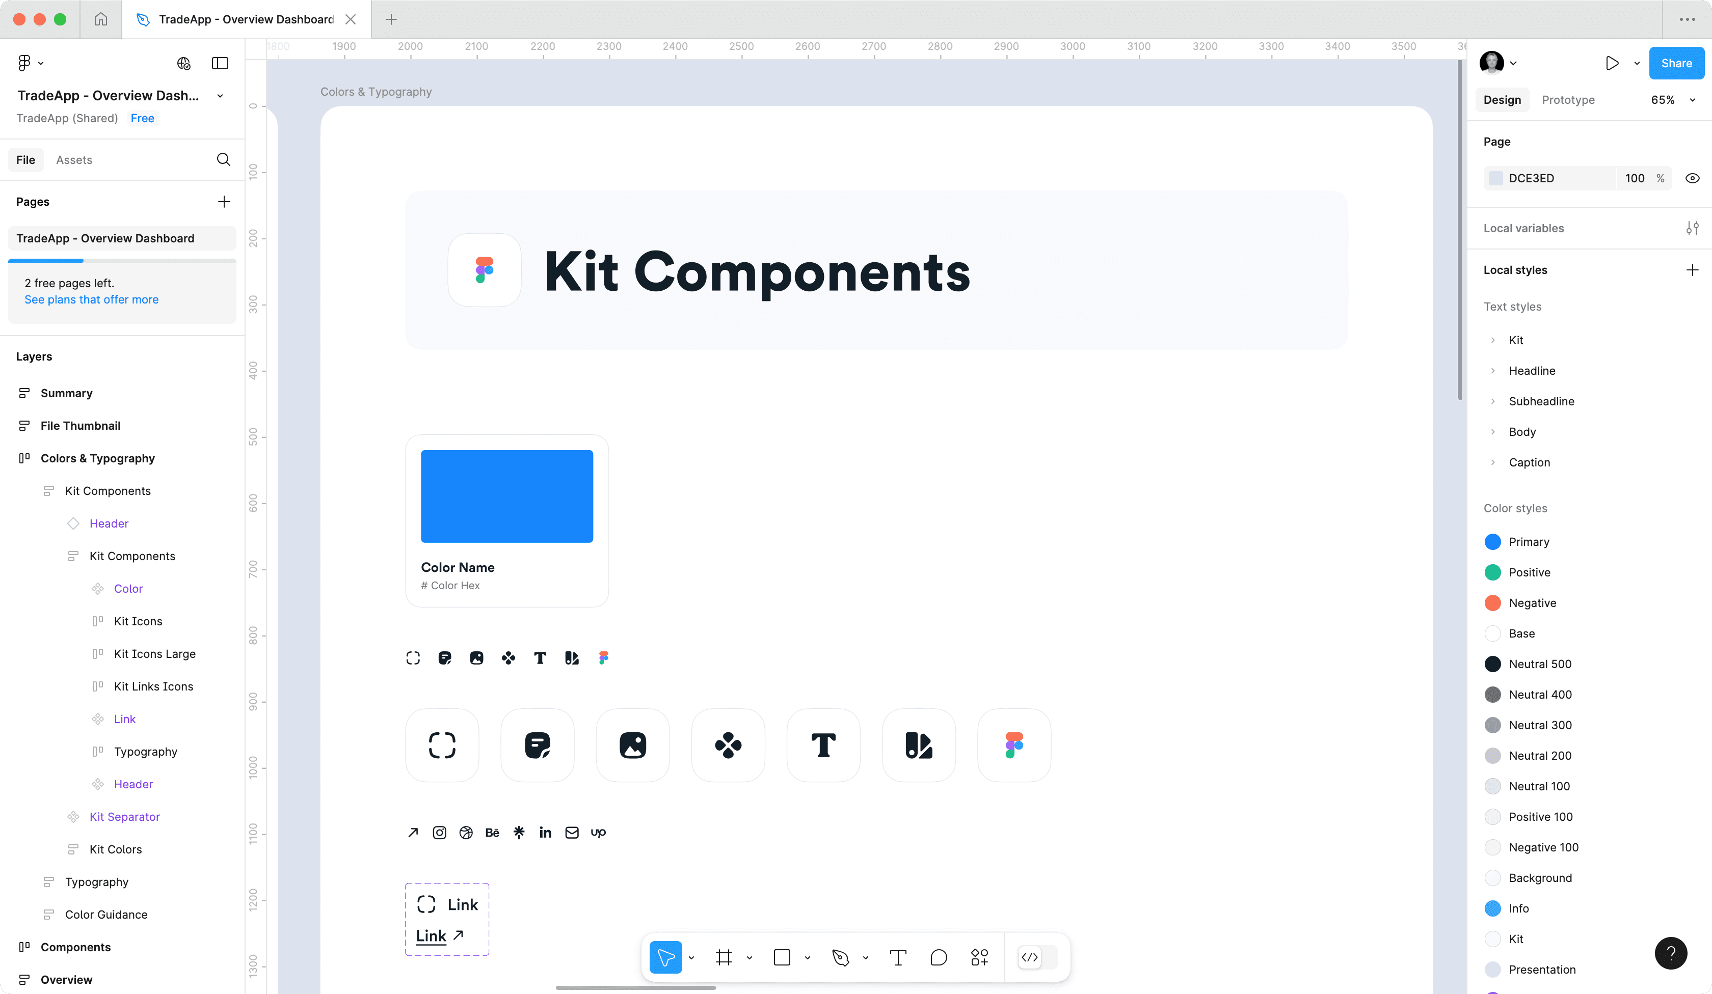Select the TradeApp - Overview Dashboard file tab
1712x994 pixels.
pos(246,19)
